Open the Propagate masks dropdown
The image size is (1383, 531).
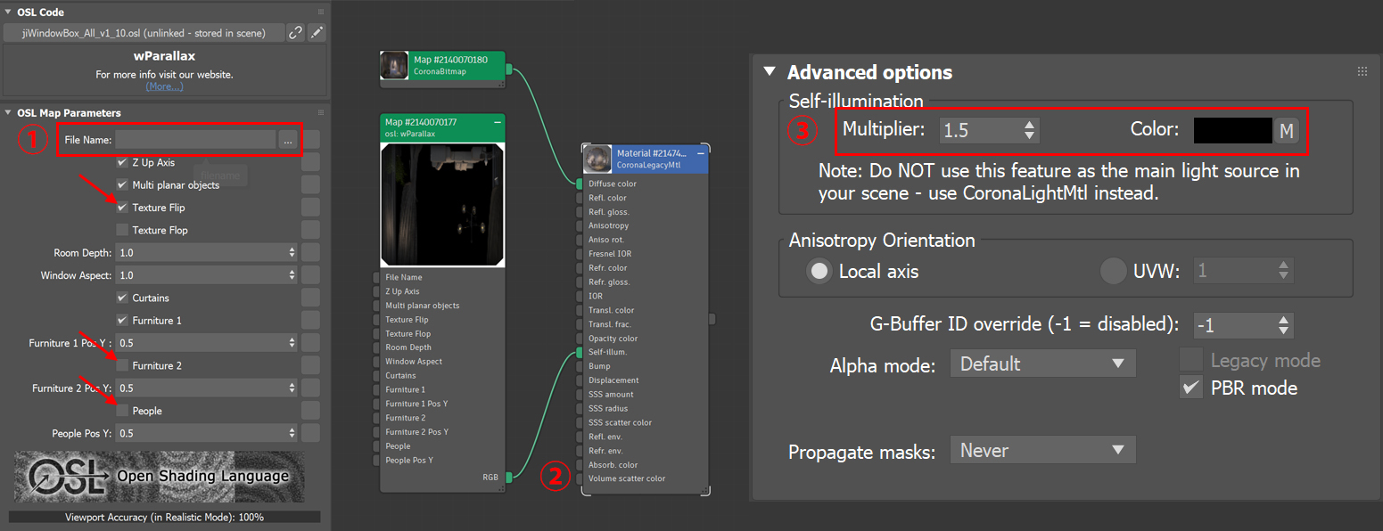click(x=1042, y=451)
